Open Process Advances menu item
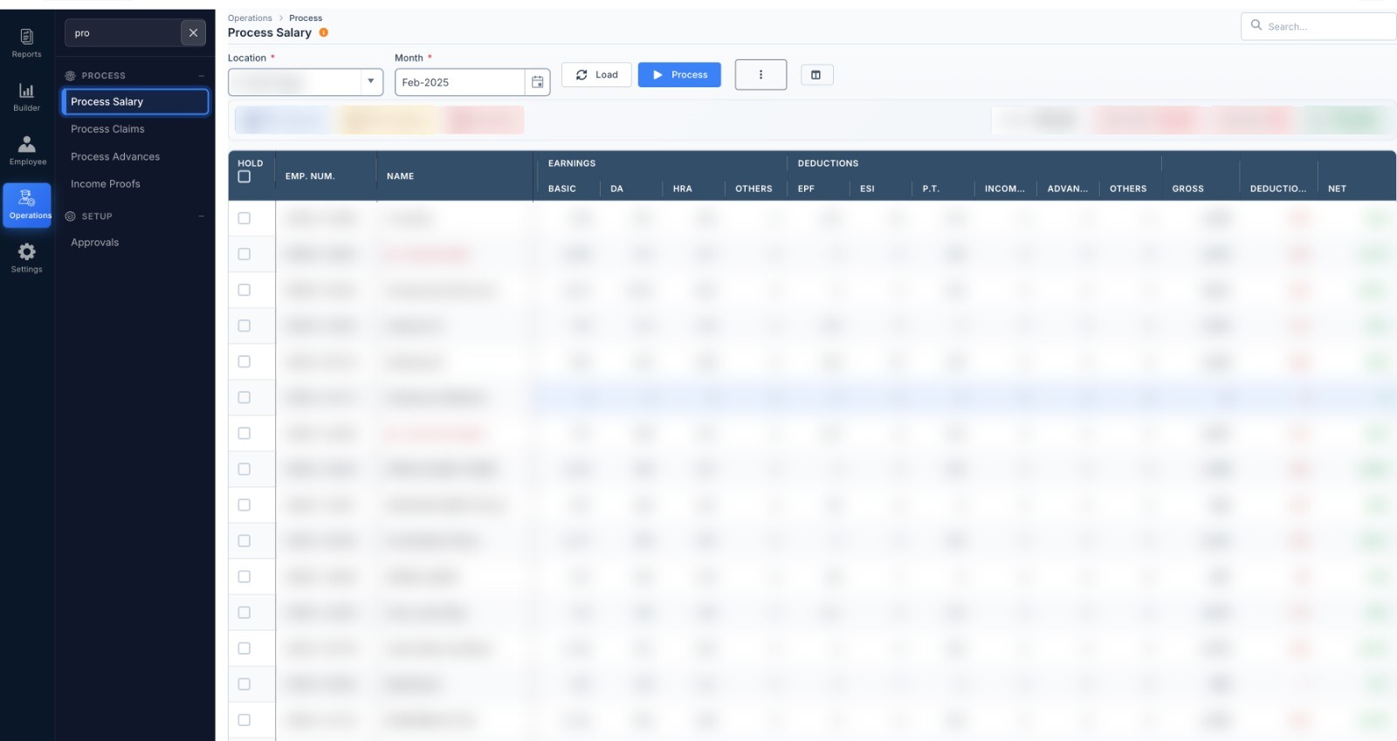Image resolution: width=1397 pixels, height=741 pixels. [x=115, y=157]
